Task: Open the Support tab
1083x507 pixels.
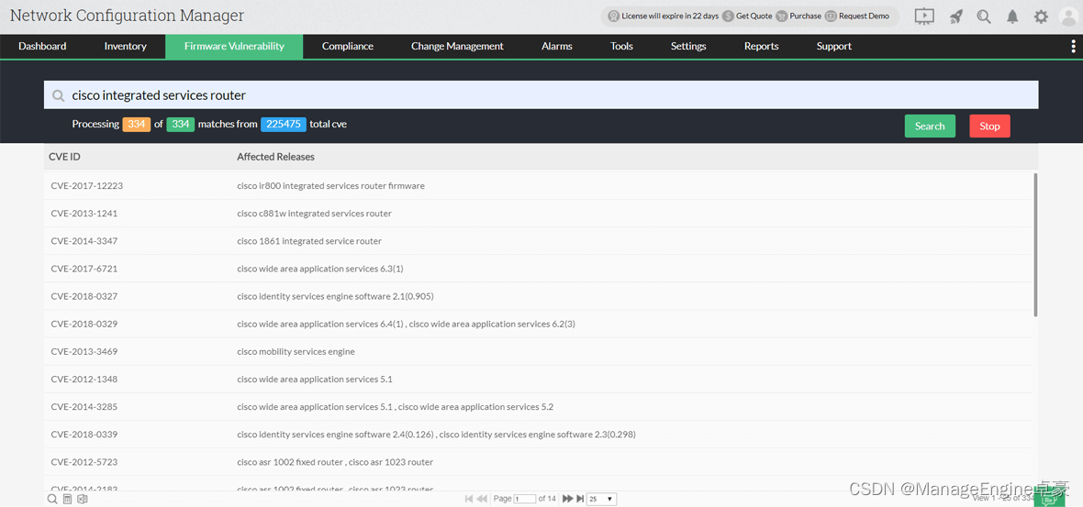Action: pyautogui.click(x=833, y=46)
